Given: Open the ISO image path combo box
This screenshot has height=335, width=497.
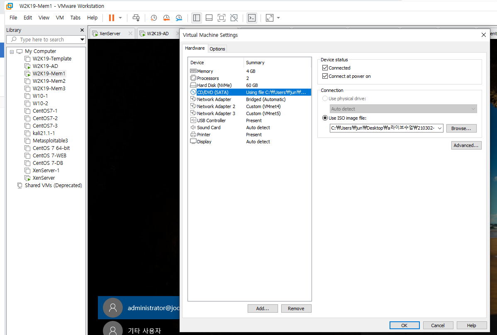Looking at the screenshot, I should [386, 128].
